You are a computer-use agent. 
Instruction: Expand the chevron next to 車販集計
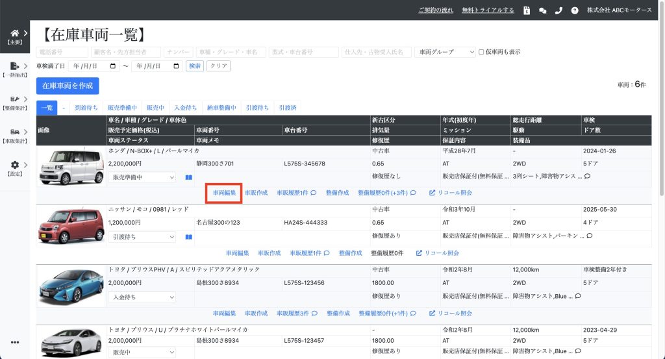click(x=25, y=132)
